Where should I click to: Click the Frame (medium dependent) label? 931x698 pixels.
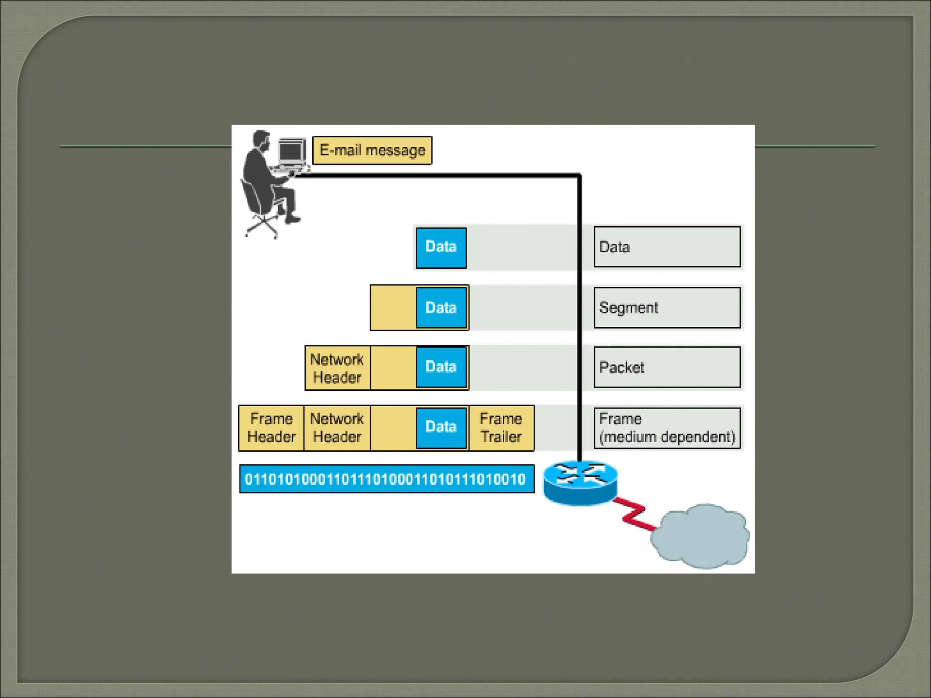click(667, 428)
